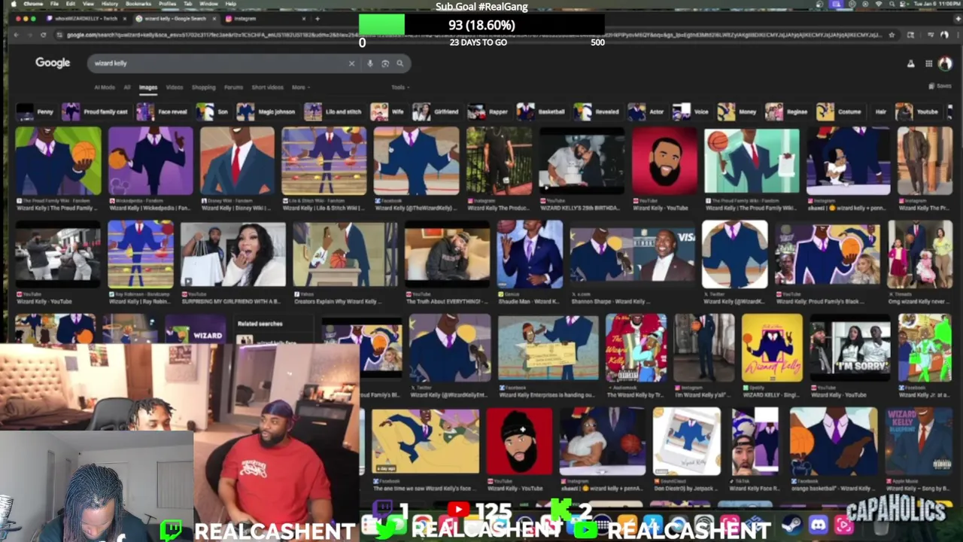Viewport: 963px width, 542px height.
Task: Bookmark this page with the star icon
Action: coord(892,35)
